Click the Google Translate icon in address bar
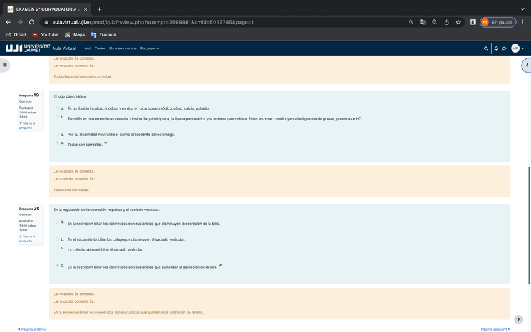531x332 pixels. (x=423, y=22)
